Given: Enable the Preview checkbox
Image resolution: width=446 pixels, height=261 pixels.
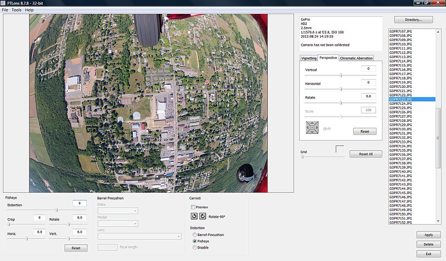Looking at the screenshot, I should (193, 207).
